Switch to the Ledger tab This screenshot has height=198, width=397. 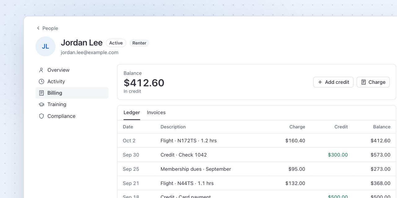click(x=132, y=113)
